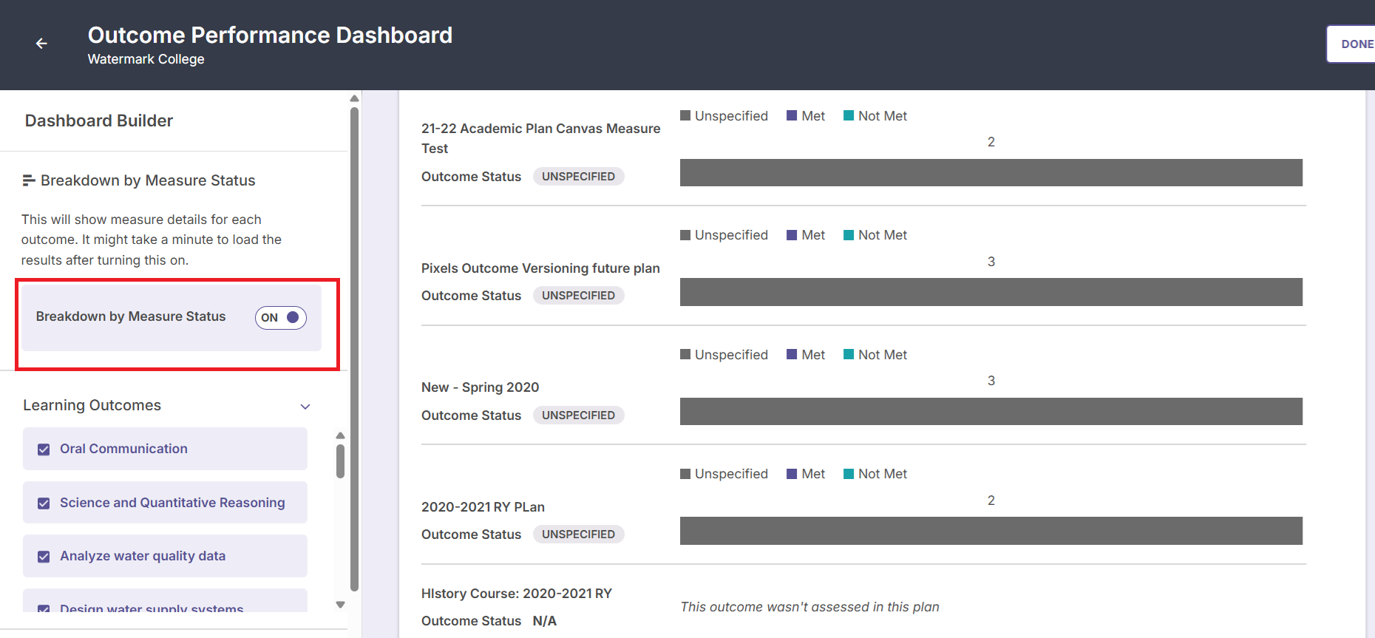Screen dimensions: 1375x638
Task: Click the gray bar for New - Spring 2020
Action: click(x=991, y=411)
